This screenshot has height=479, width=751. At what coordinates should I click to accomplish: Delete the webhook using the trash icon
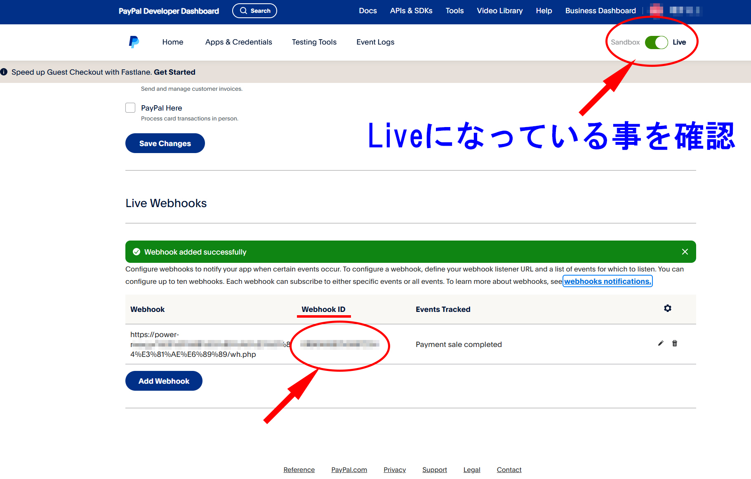click(x=675, y=343)
